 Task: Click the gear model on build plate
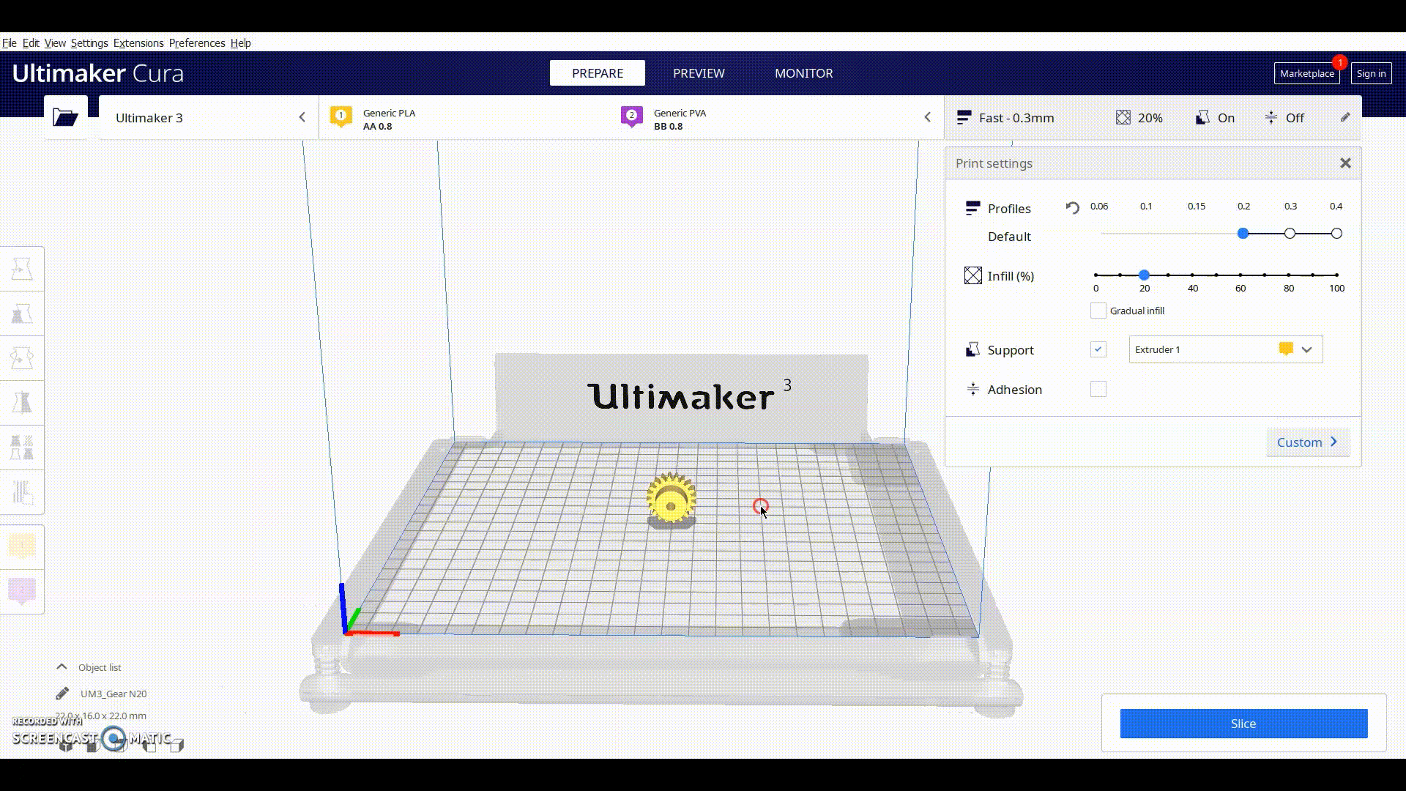671,500
